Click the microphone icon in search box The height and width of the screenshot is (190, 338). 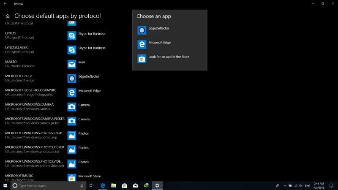pos(82,185)
